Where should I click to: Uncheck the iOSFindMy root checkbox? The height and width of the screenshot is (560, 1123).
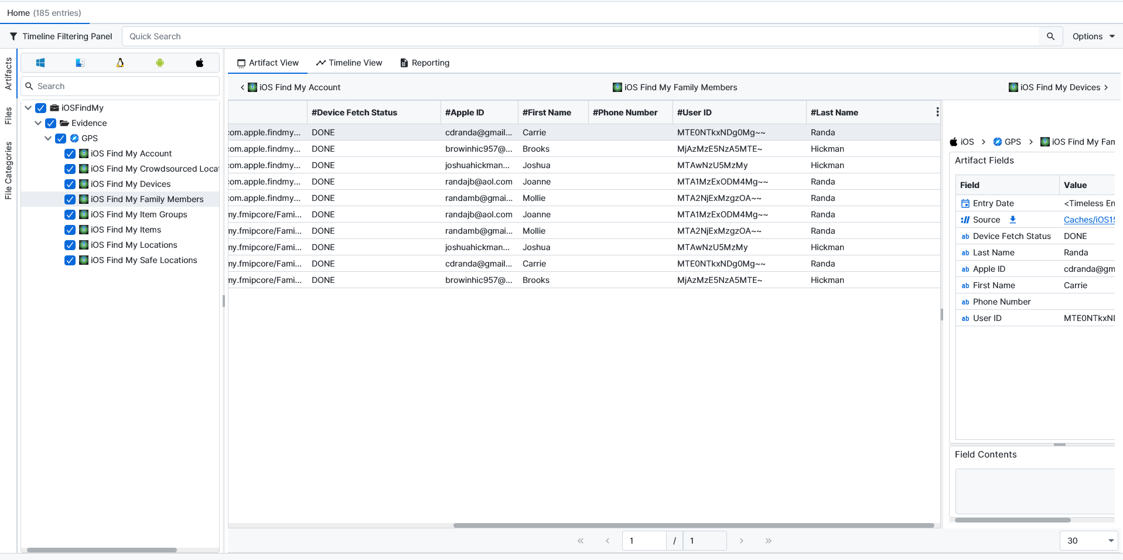(41, 108)
